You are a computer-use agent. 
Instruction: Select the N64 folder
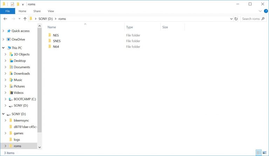point(56,47)
